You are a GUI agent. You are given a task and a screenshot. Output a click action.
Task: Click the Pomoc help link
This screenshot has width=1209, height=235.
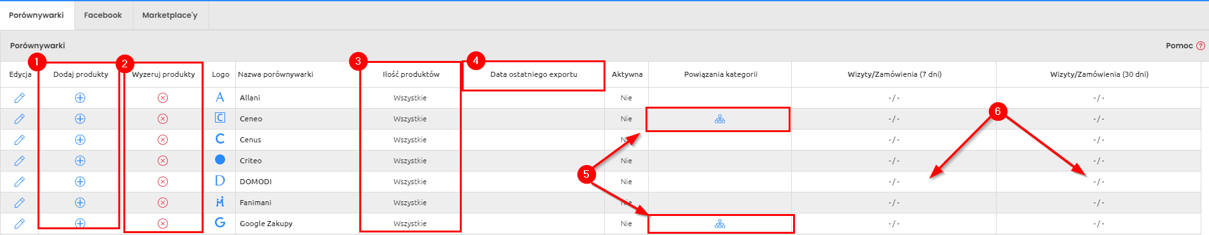pos(1179,46)
